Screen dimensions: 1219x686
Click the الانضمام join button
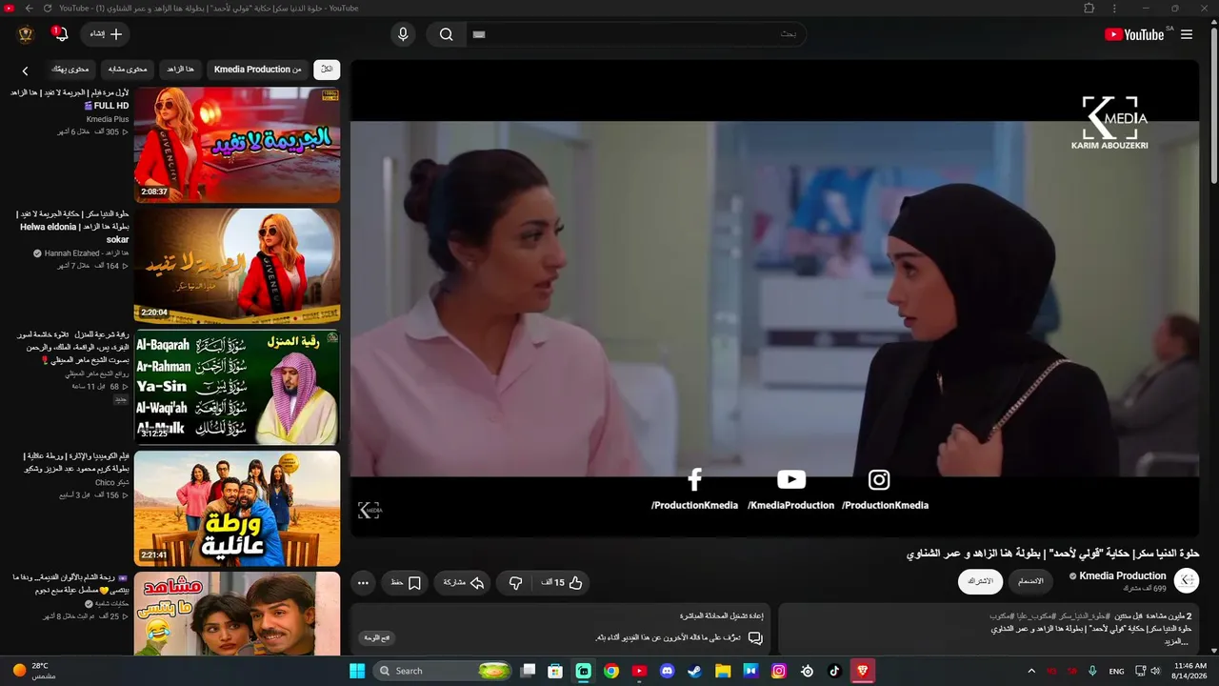coord(1030,581)
